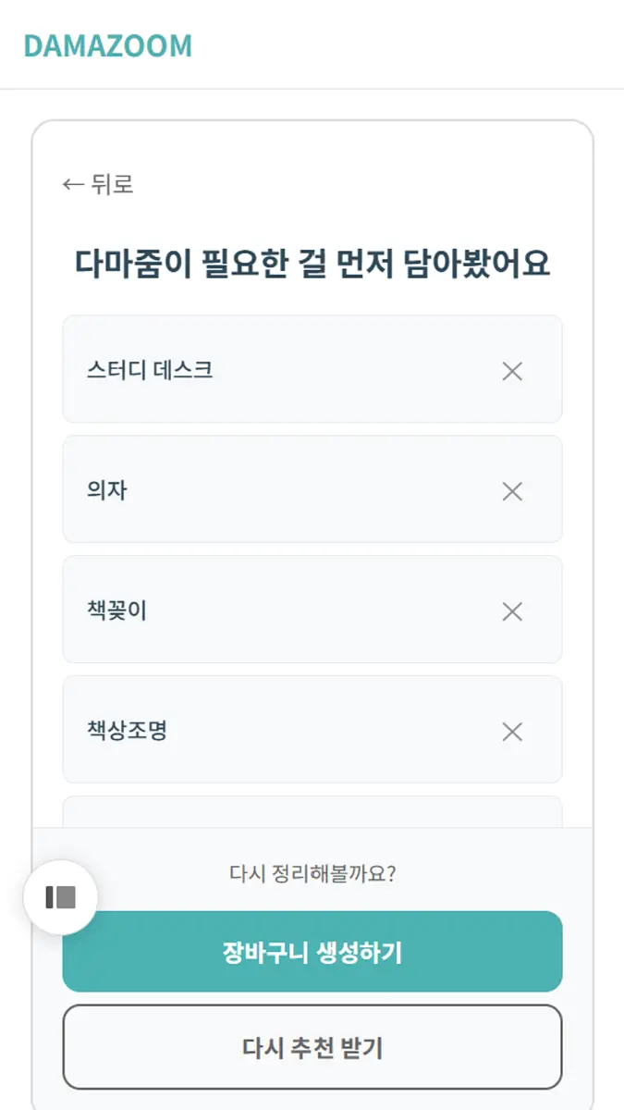Select the 의자 item card
This screenshot has height=1110, width=624.
tap(312, 489)
